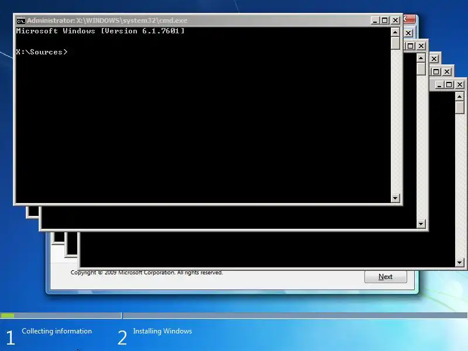This screenshot has width=468, height=351.
Task: Click the setup progress bar at the bottom
Action: click(234, 315)
